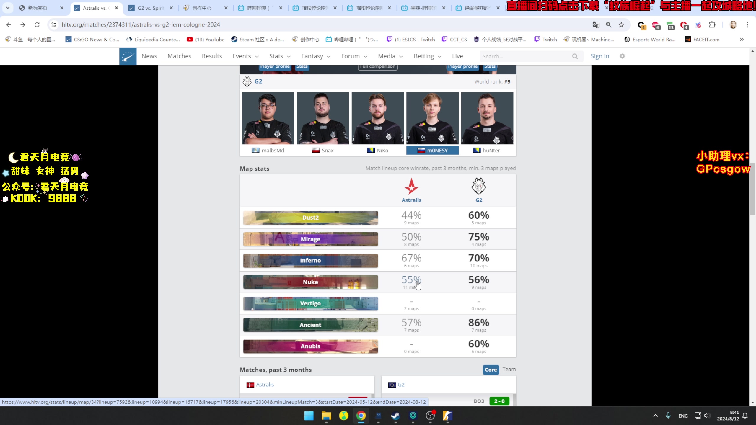Select the Forum menu item
This screenshot has height=425, width=756.
click(351, 56)
